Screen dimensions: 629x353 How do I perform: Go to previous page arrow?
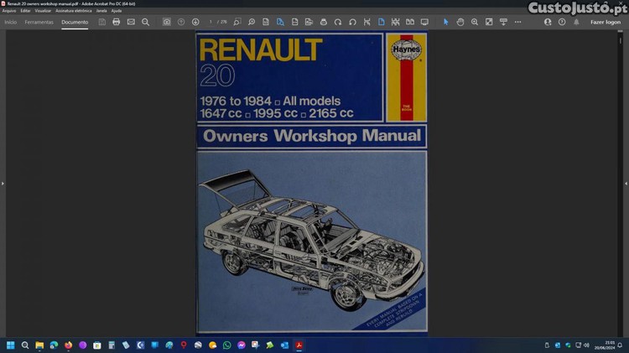[181, 22]
